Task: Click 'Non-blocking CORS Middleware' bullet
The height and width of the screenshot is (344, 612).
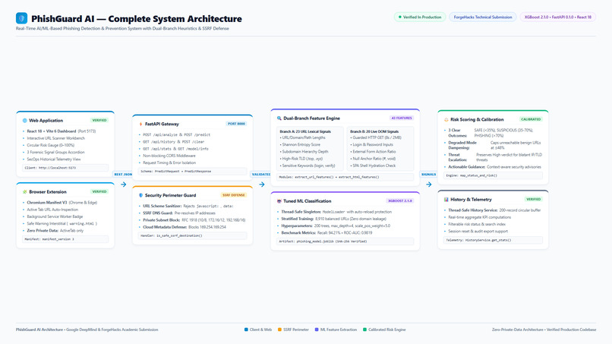Action: point(169,156)
